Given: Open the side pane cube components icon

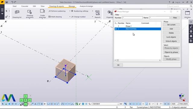Looking at the screenshot, I should click(191, 36).
